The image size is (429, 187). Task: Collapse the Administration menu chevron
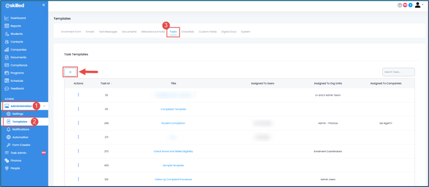click(44, 106)
